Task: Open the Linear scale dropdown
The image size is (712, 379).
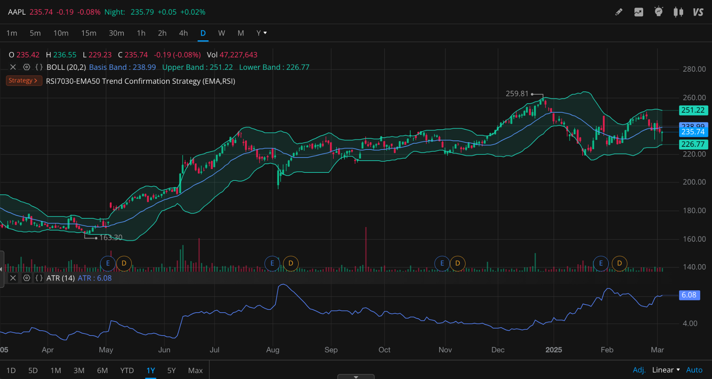Action: (666, 370)
